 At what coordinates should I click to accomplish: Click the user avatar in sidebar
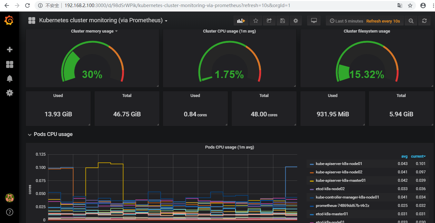pos(10,198)
